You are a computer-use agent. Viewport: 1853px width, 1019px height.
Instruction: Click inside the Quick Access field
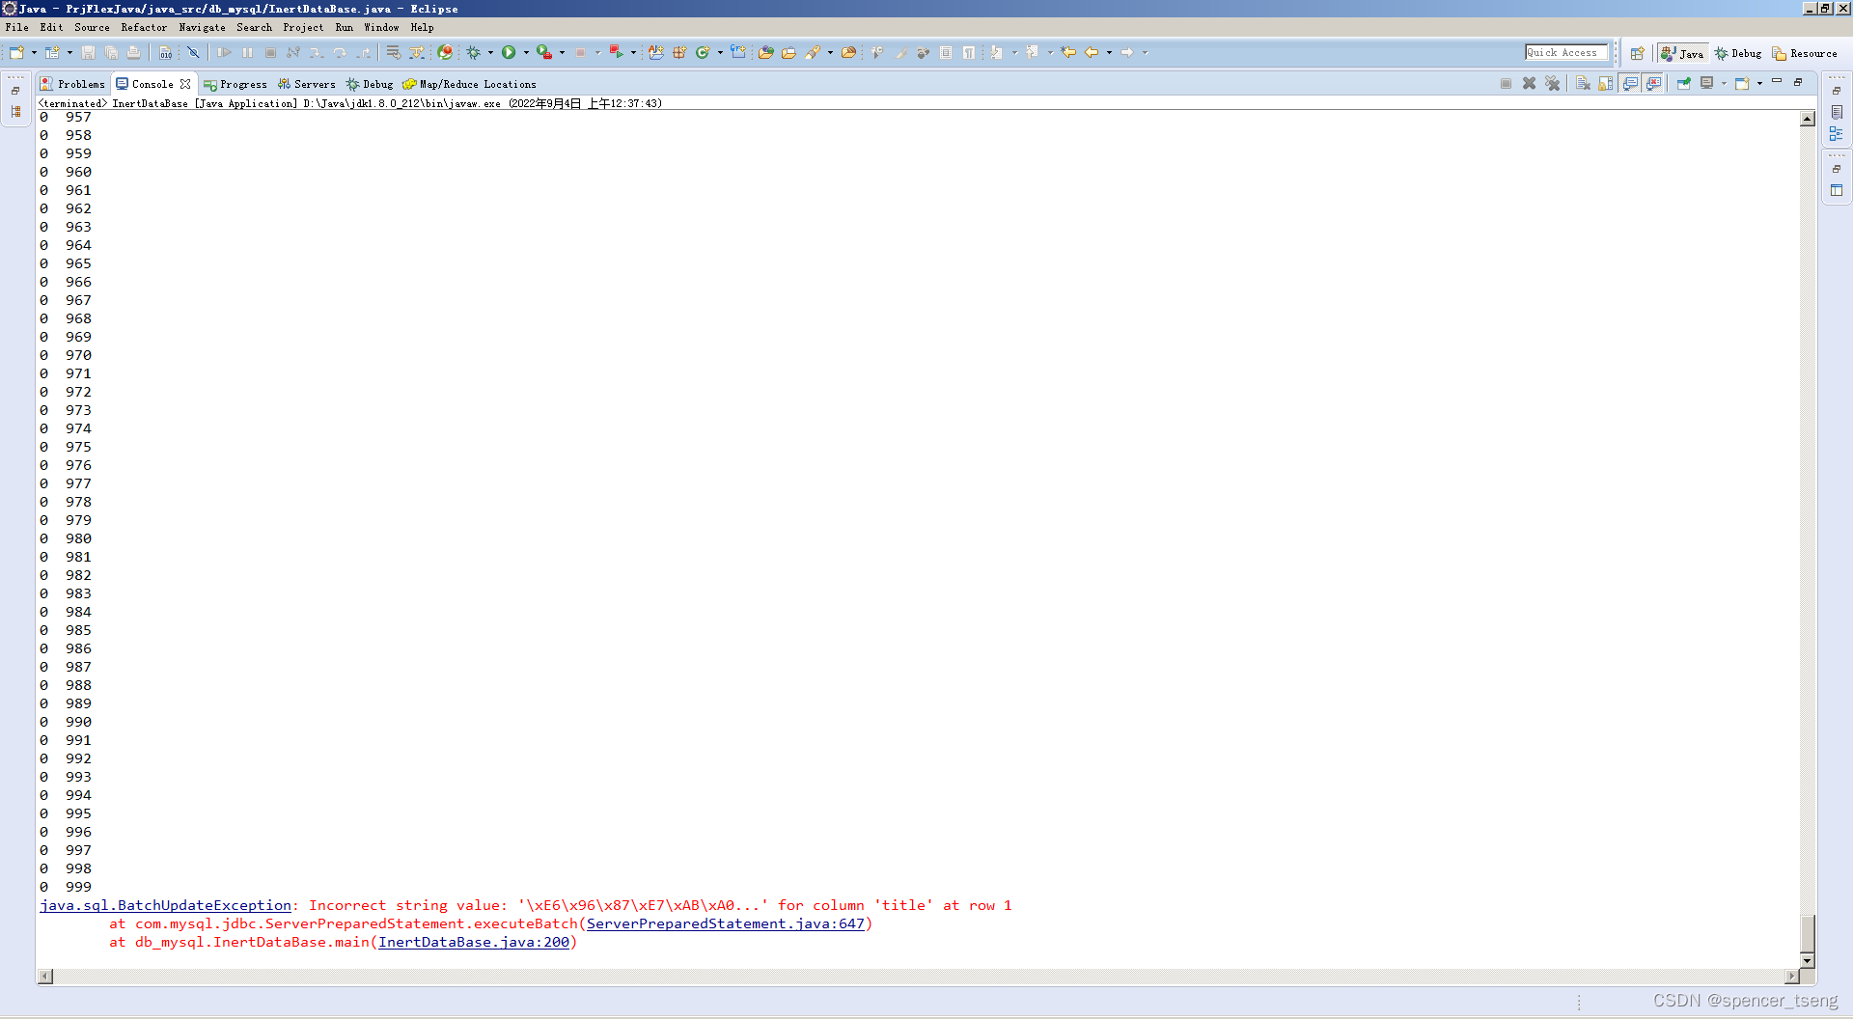tap(1565, 52)
